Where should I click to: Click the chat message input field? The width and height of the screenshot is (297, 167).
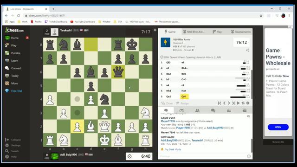(203, 156)
